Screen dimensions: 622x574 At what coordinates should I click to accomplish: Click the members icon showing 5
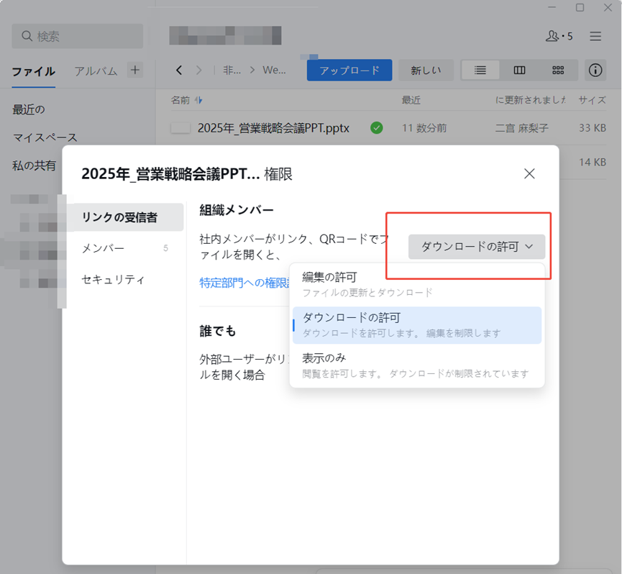coord(559,36)
